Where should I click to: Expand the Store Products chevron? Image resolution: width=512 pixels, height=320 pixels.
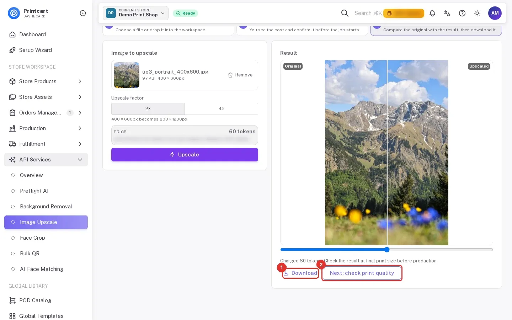pos(80,81)
